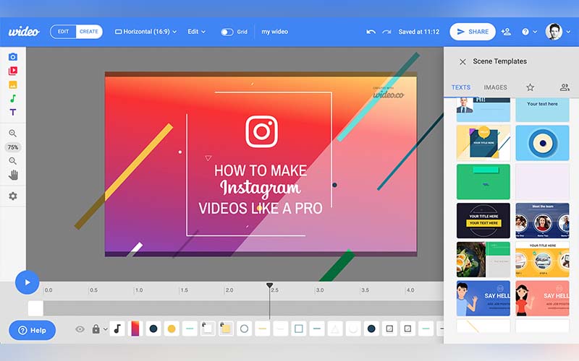Select the music note timeline object
Screen dimensions: 579x361
[x=117, y=329]
